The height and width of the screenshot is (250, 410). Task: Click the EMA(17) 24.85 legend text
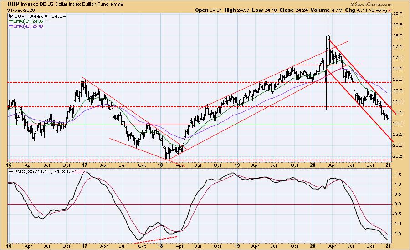coord(28,21)
